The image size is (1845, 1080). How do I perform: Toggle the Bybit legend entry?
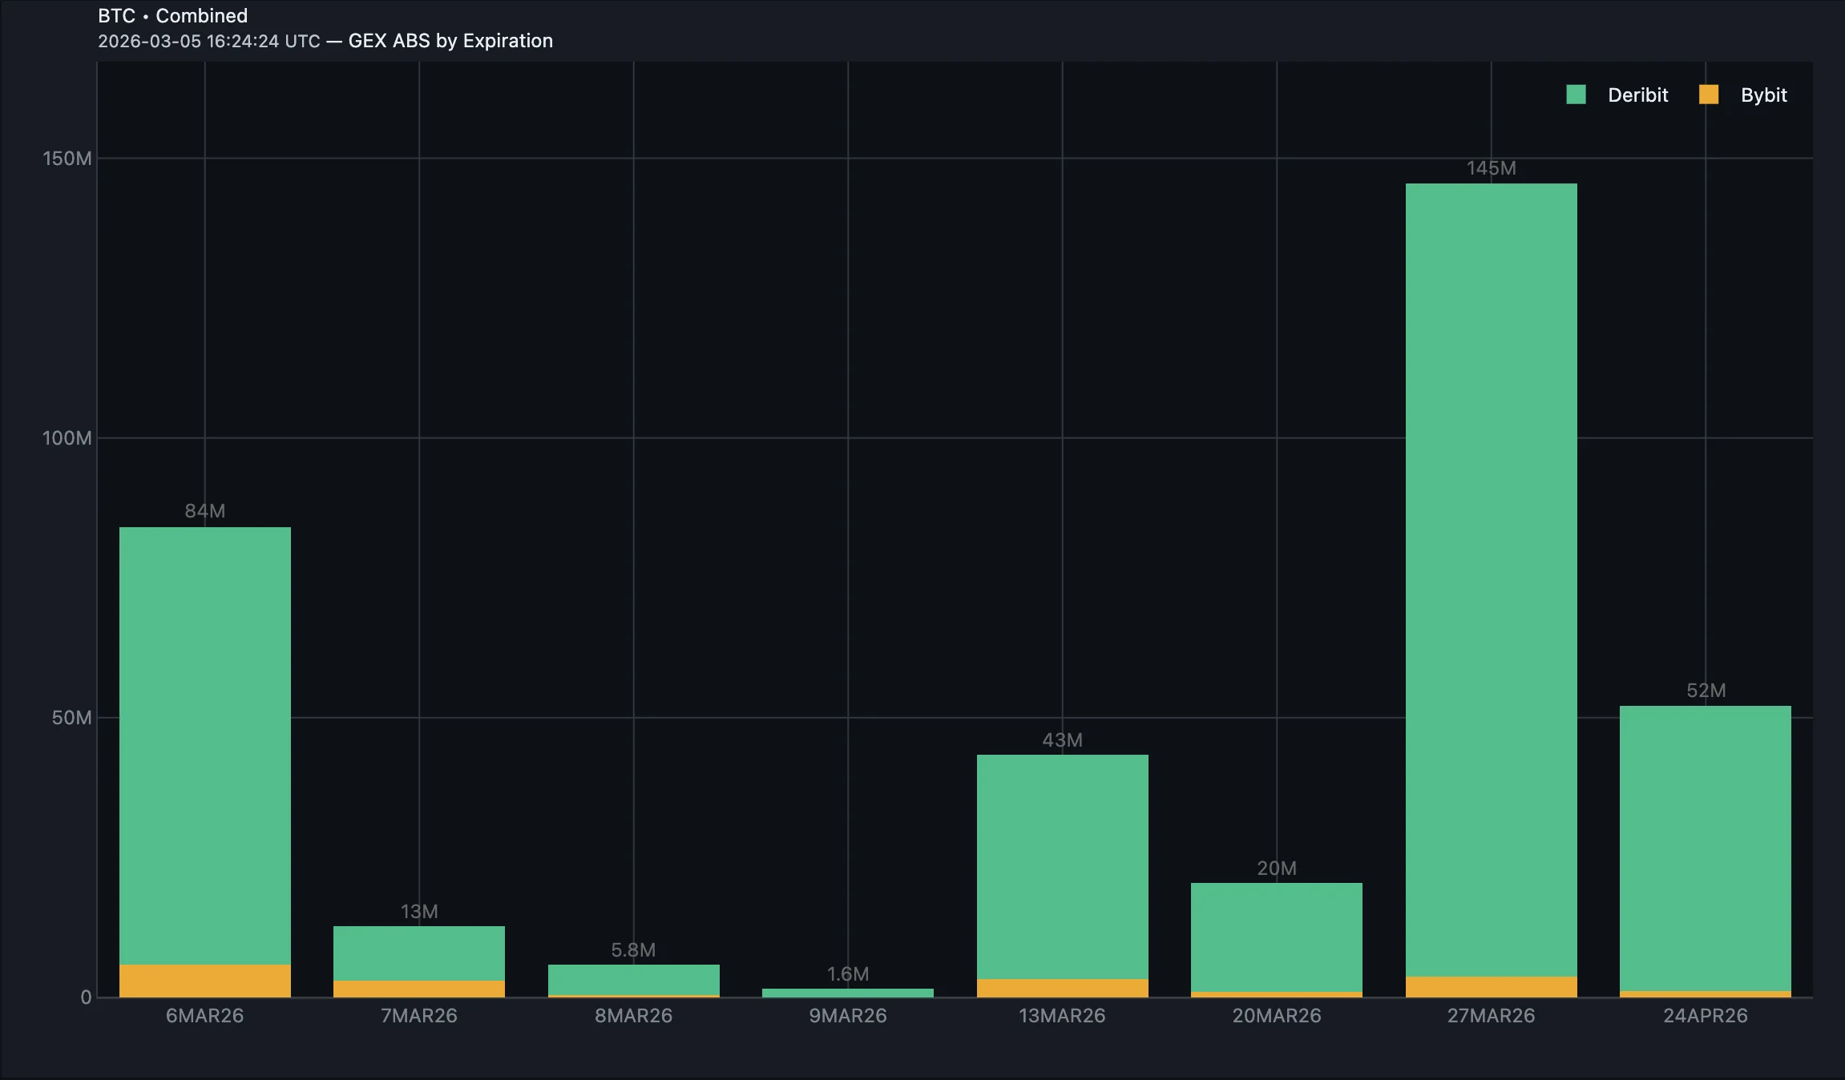[x=1763, y=95]
